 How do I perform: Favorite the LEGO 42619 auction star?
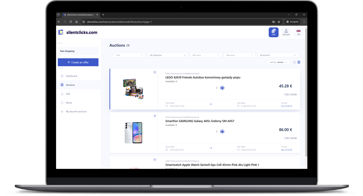155,72
